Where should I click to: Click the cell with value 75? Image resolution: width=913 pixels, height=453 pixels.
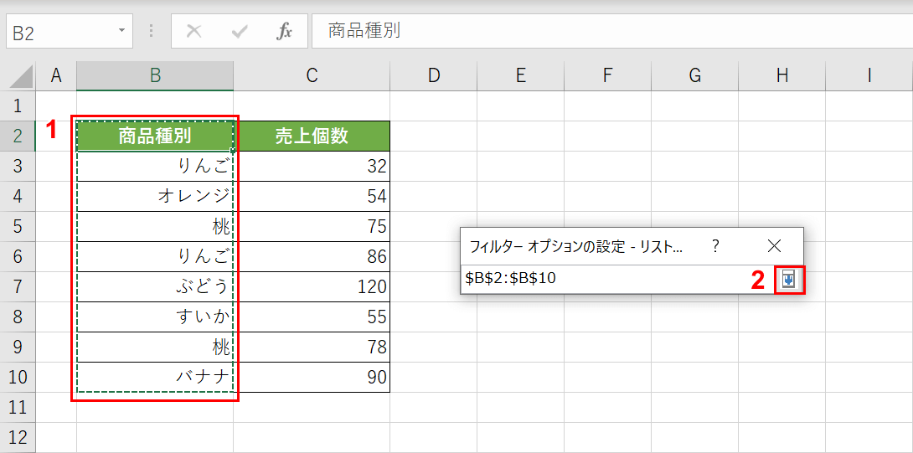pyautogui.click(x=312, y=226)
